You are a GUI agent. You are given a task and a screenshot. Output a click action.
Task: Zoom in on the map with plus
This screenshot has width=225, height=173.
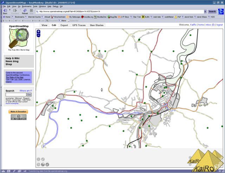[x=38, y=32]
